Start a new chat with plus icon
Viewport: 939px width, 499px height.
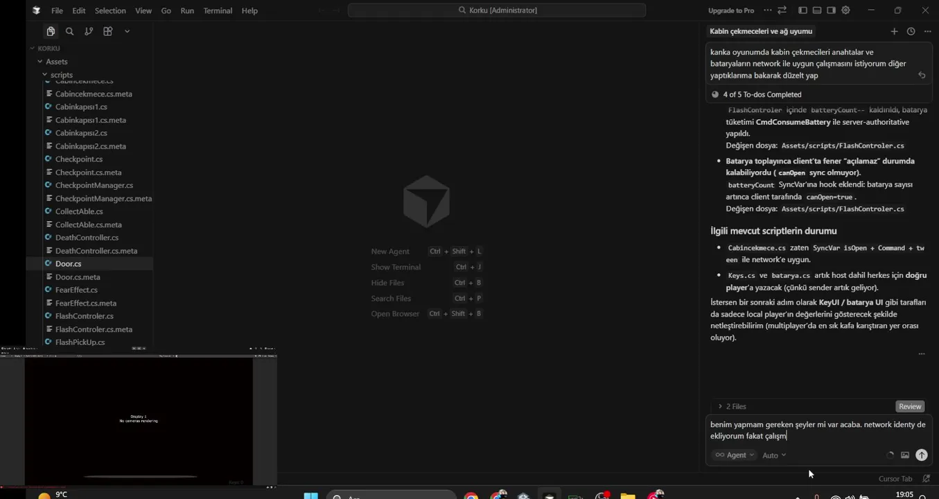(x=894, y=31)
